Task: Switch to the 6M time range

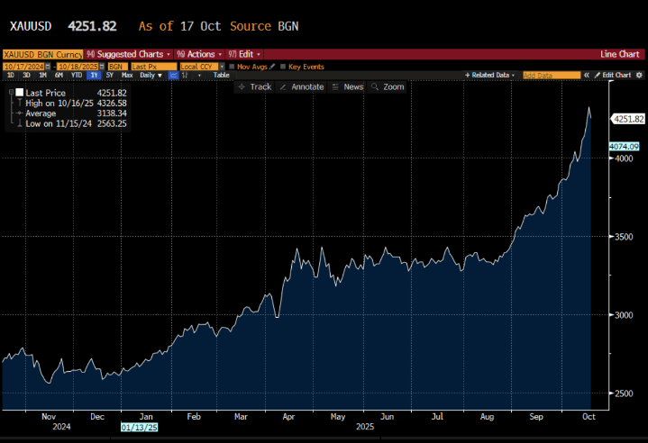Action: [x=59, y=76]
